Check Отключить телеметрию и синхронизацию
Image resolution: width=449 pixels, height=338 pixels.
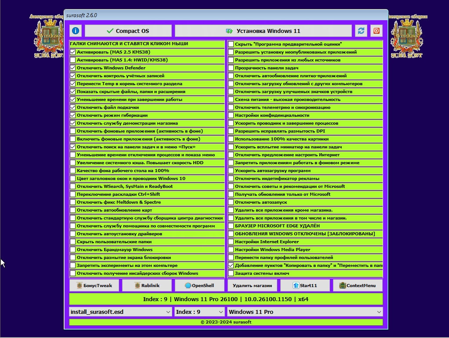click(x=231, y=107)
